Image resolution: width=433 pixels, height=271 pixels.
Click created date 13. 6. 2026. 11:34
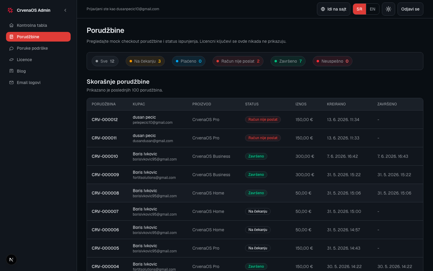pos(343,120)
